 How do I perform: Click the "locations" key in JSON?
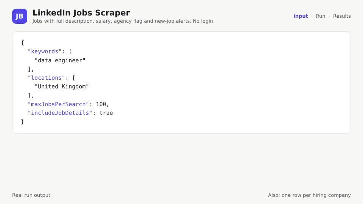(46, 78)
